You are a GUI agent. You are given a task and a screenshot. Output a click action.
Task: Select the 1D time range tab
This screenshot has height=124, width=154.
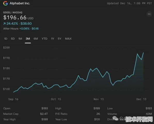tap(6, 39)
